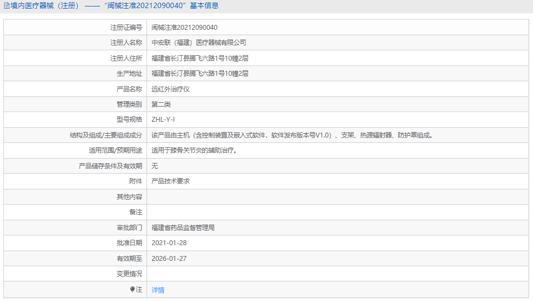The image size is (533, 302).
Task: Click the 产品储存条件及有效期 label
Action: coord(110,166)
